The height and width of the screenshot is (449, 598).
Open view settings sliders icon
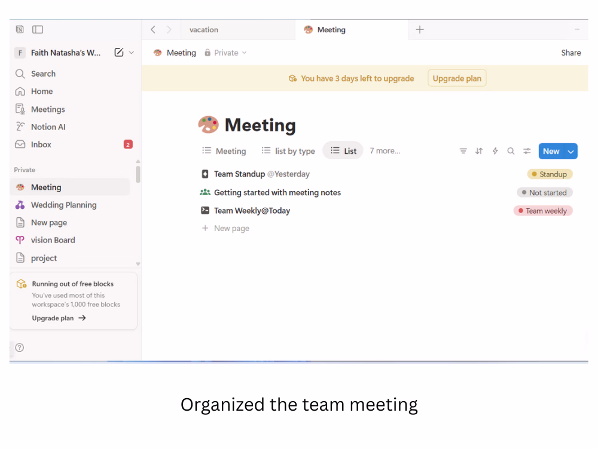[527, 151]
